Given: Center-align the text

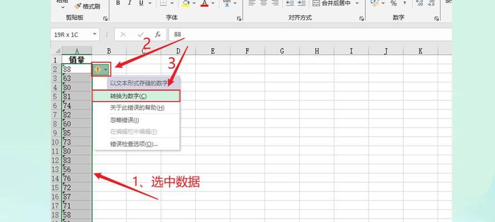Looking at the screenshot, I should [263, 3].
